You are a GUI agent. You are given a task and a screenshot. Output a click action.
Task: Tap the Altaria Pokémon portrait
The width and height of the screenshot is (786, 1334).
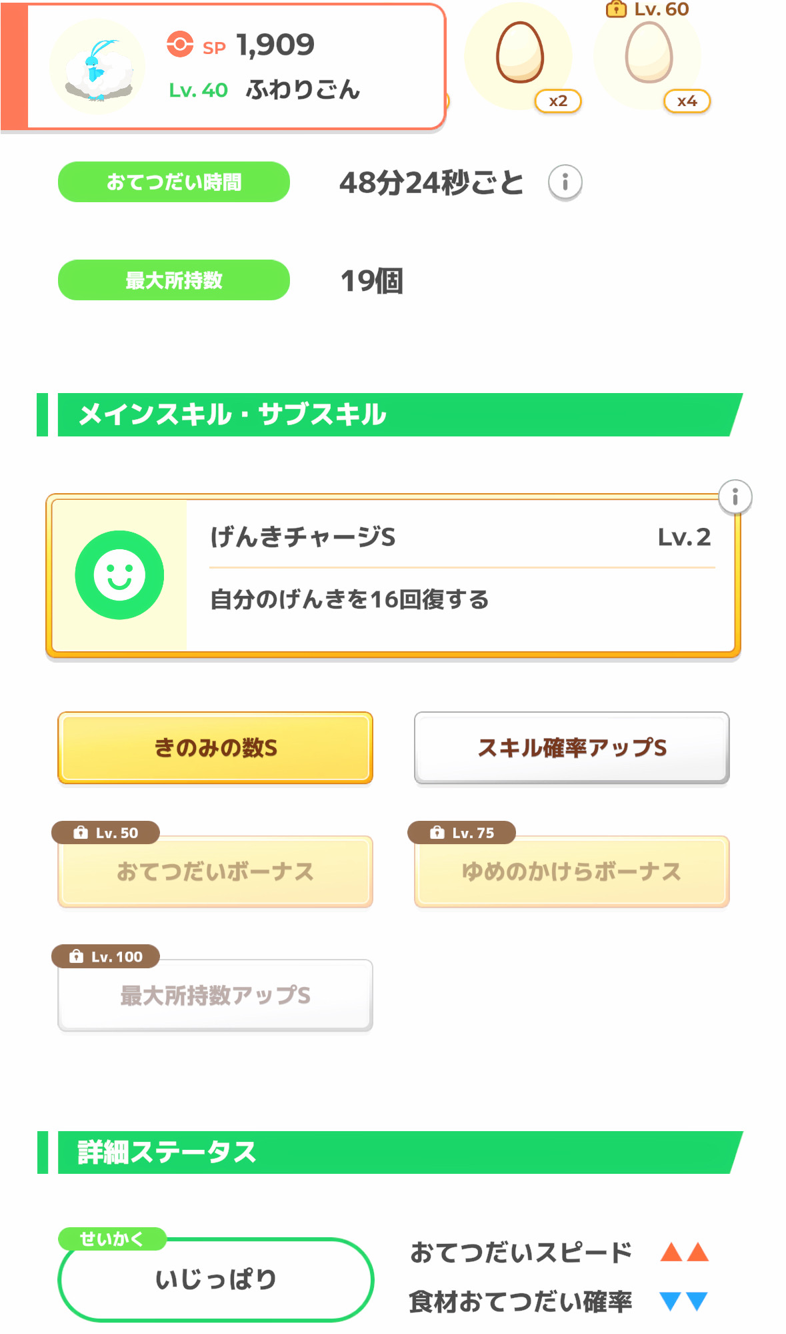(x=97, y=67)
